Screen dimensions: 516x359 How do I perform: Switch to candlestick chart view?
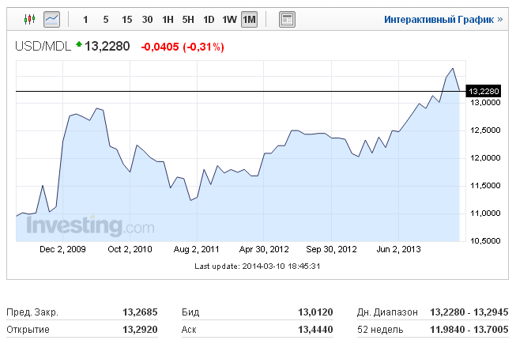[x=29, y=20]
